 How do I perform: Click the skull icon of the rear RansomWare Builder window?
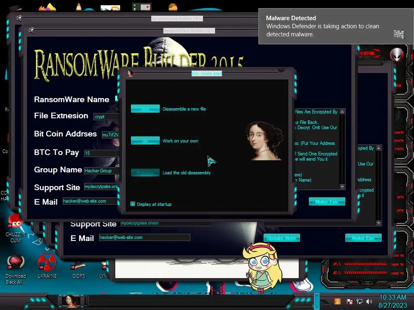point(19,18)
